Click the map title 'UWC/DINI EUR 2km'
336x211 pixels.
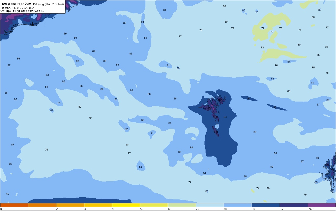[16, 4]
